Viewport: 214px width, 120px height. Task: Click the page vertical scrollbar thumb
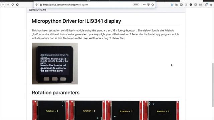point(213,85)
